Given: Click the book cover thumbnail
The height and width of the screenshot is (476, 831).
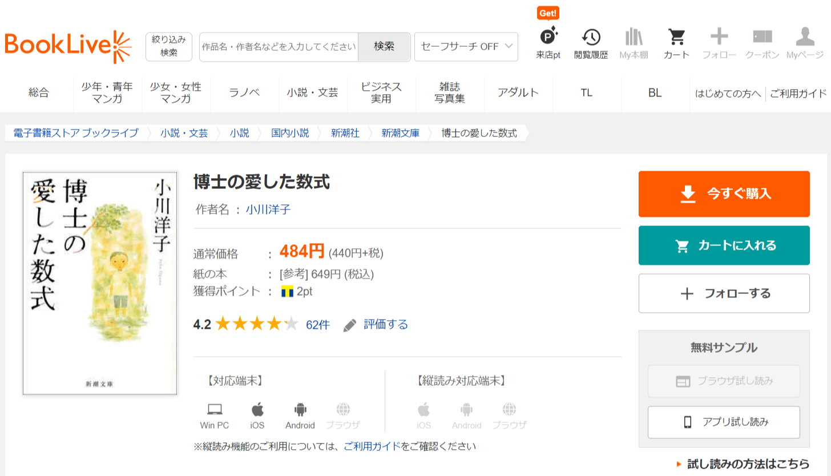Looking at the screenshot, I should 100,283.
